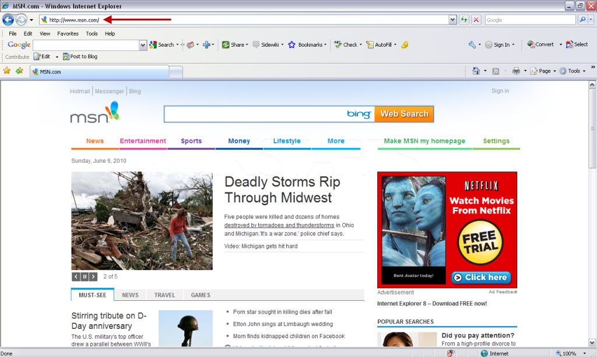Run spell Check from Google toolbar

346,44
